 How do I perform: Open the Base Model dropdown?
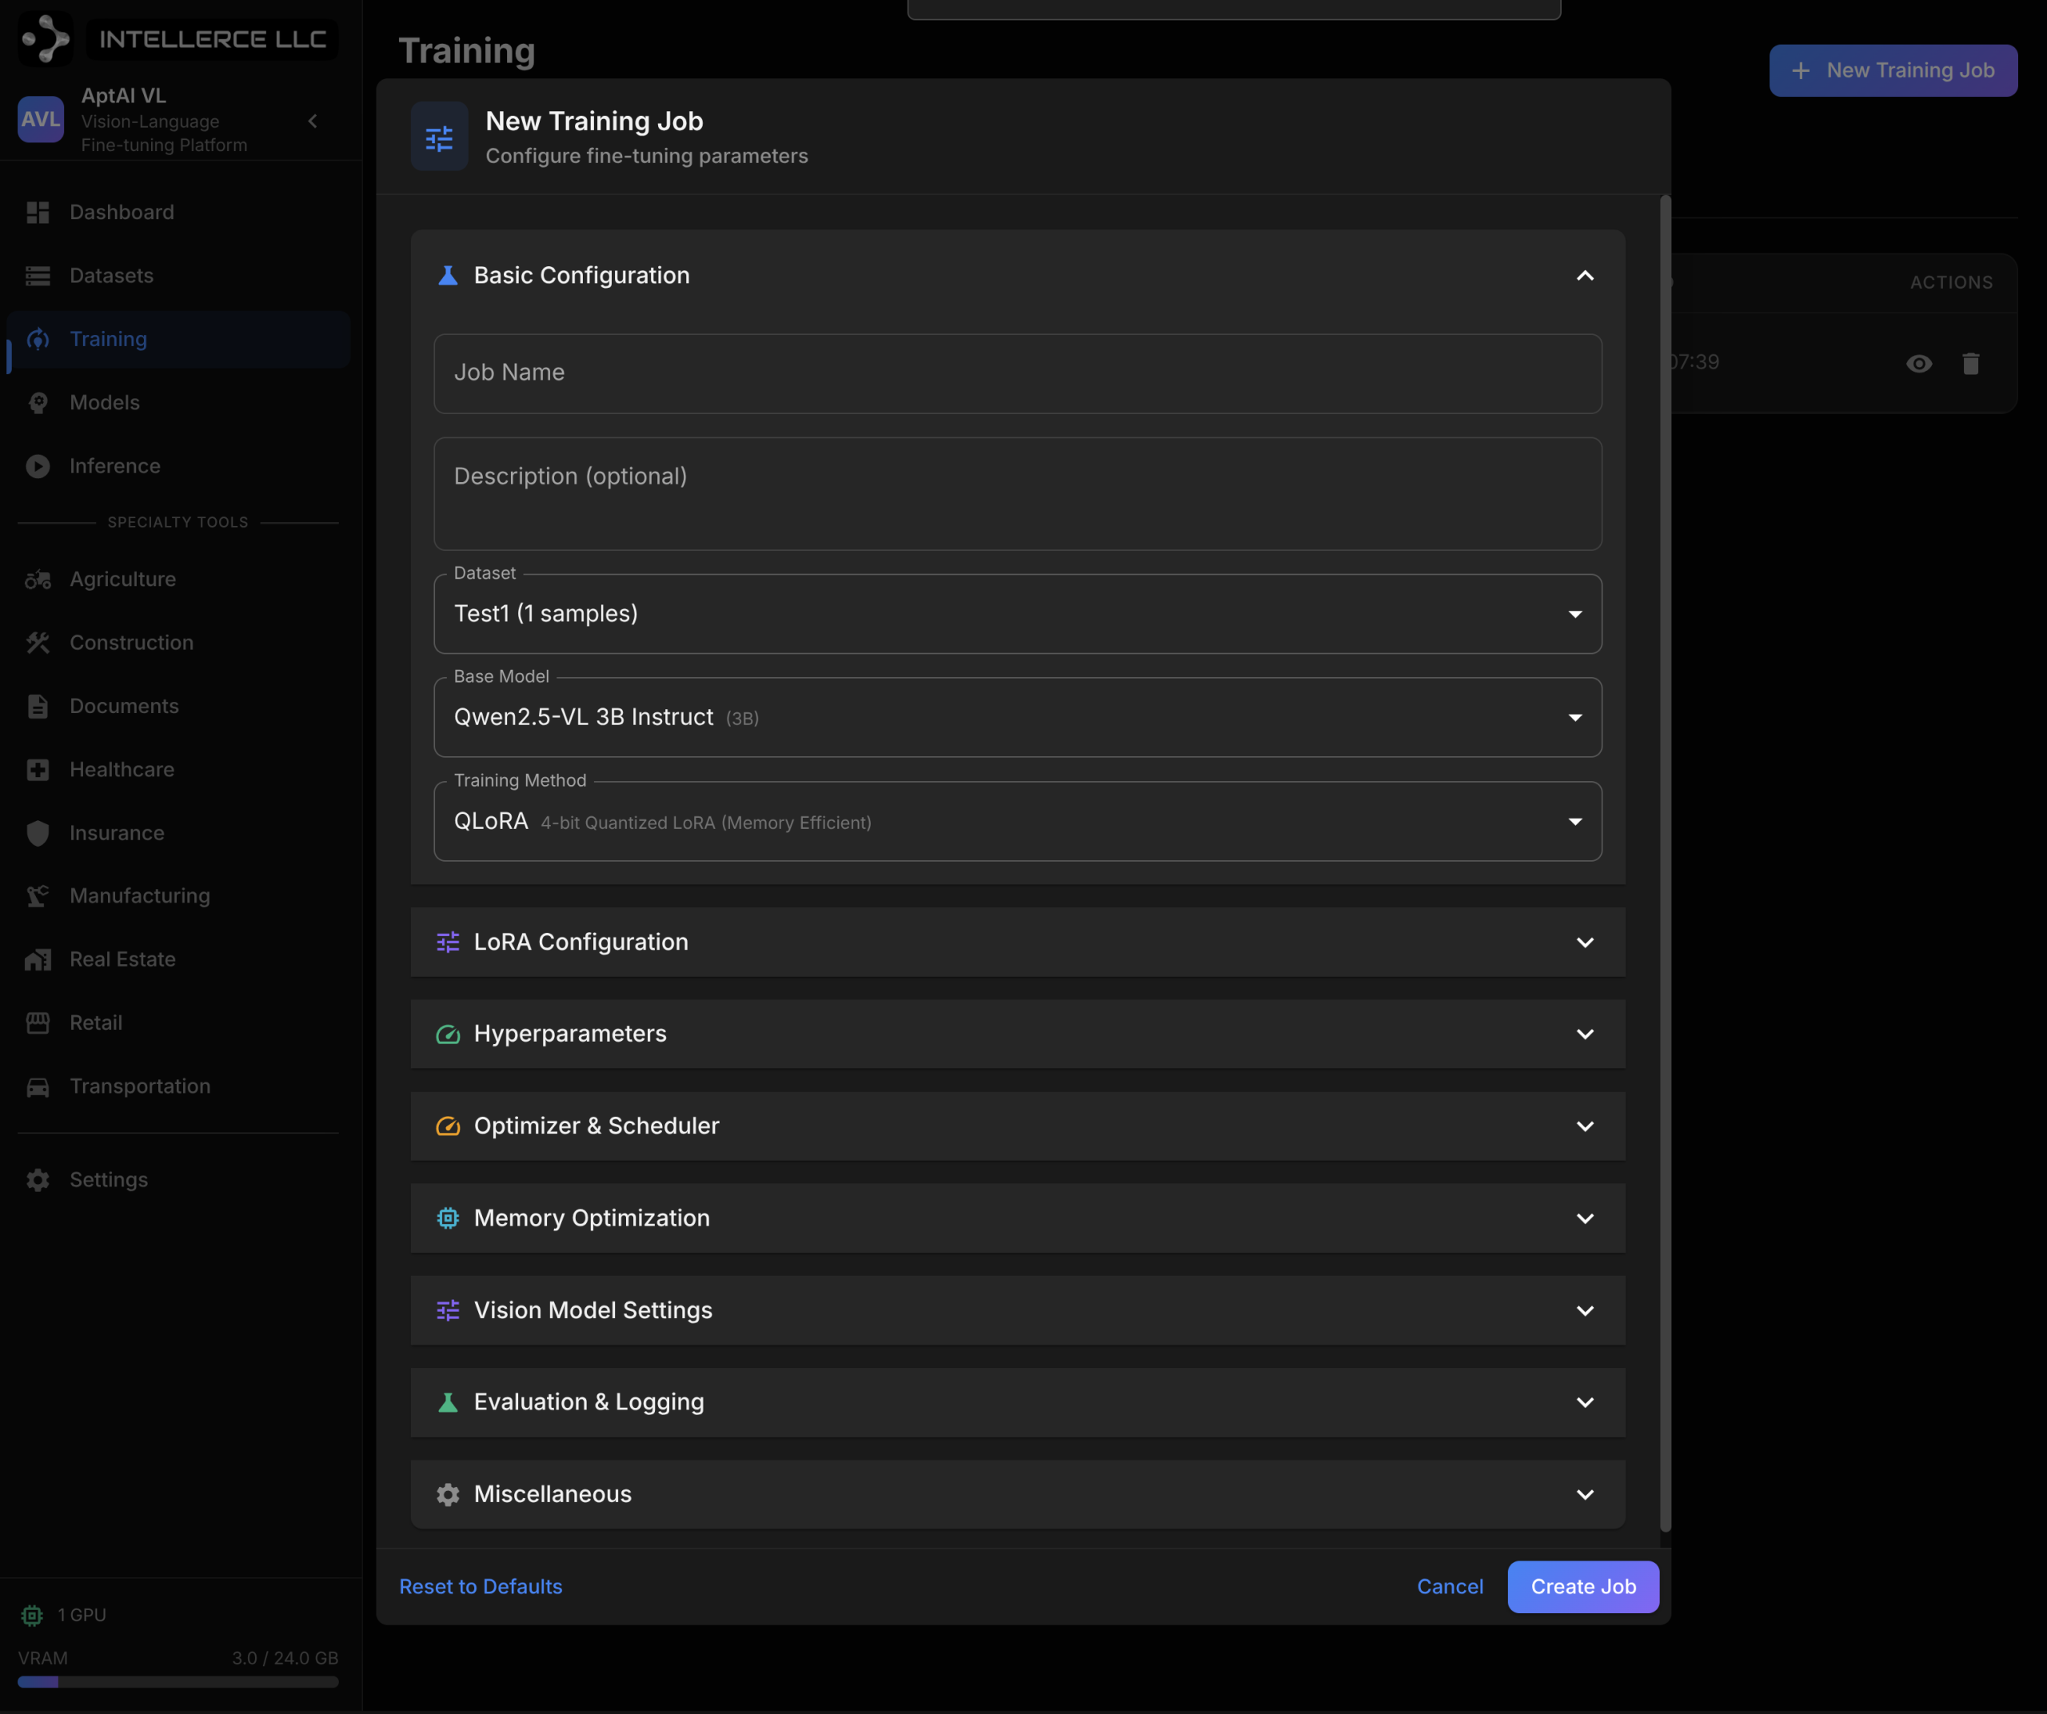click(1018, 717)
